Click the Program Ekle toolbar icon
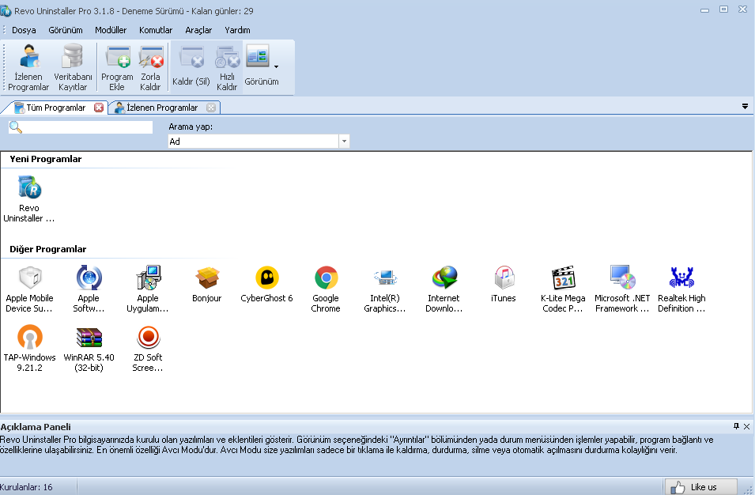The height and width of the screenshot is (495, 755). 116,66
